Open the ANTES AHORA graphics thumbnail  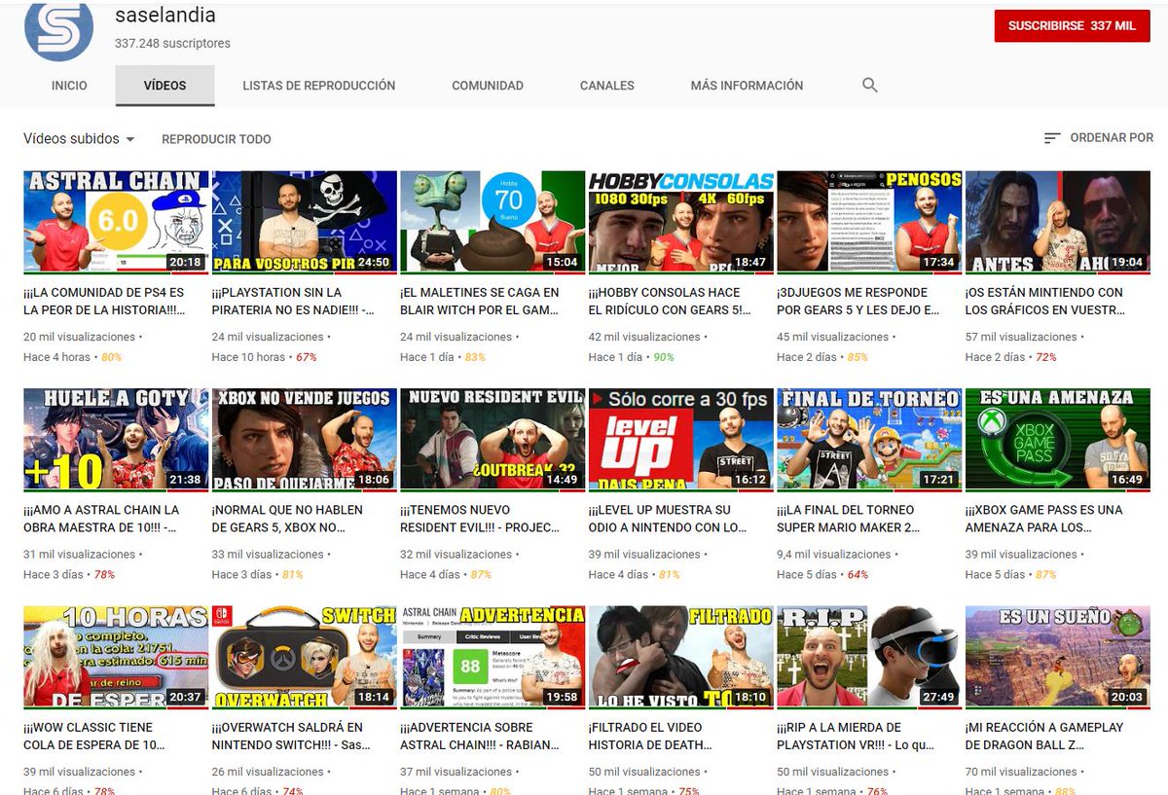1058,223
